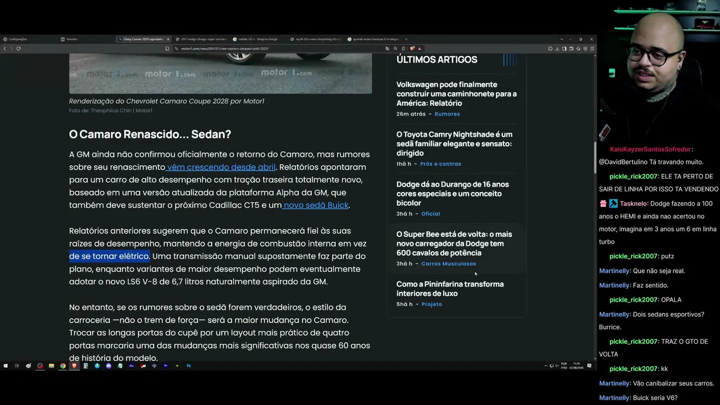The image size is (720, 405).
Task: Select the Chevy Camaro 2029 tab
Action: click(143, 39)
